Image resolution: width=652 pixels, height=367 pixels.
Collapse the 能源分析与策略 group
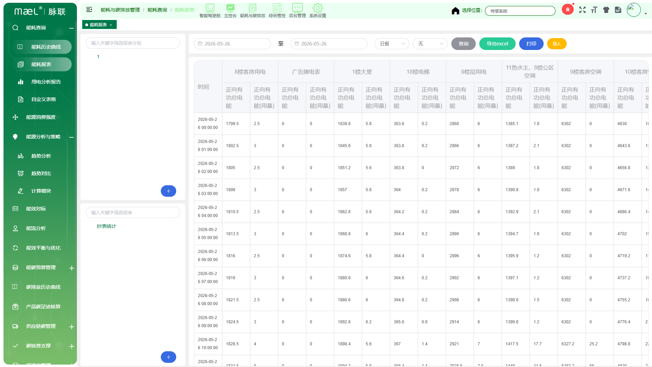tap(71, 137)
